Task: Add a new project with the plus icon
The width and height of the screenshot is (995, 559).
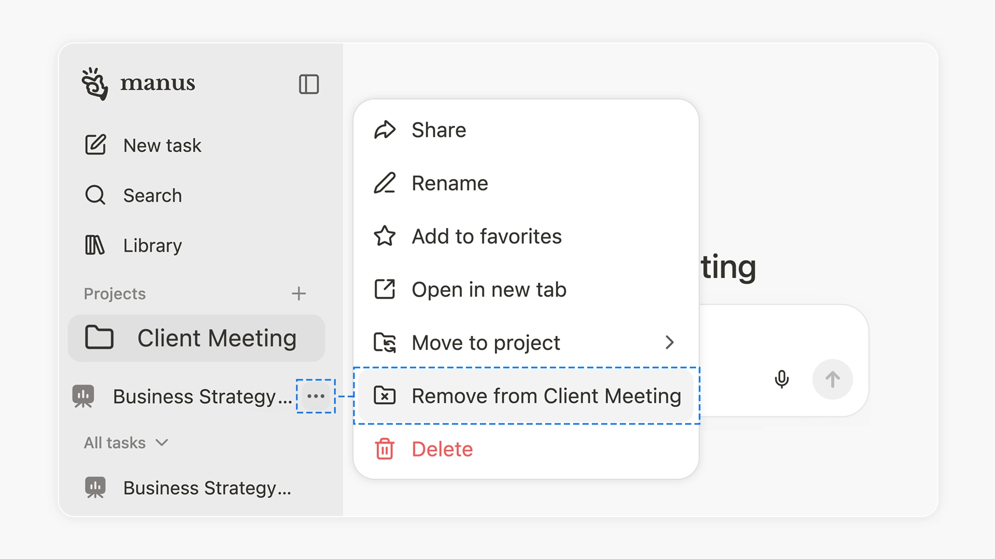Action: point(298,293)
